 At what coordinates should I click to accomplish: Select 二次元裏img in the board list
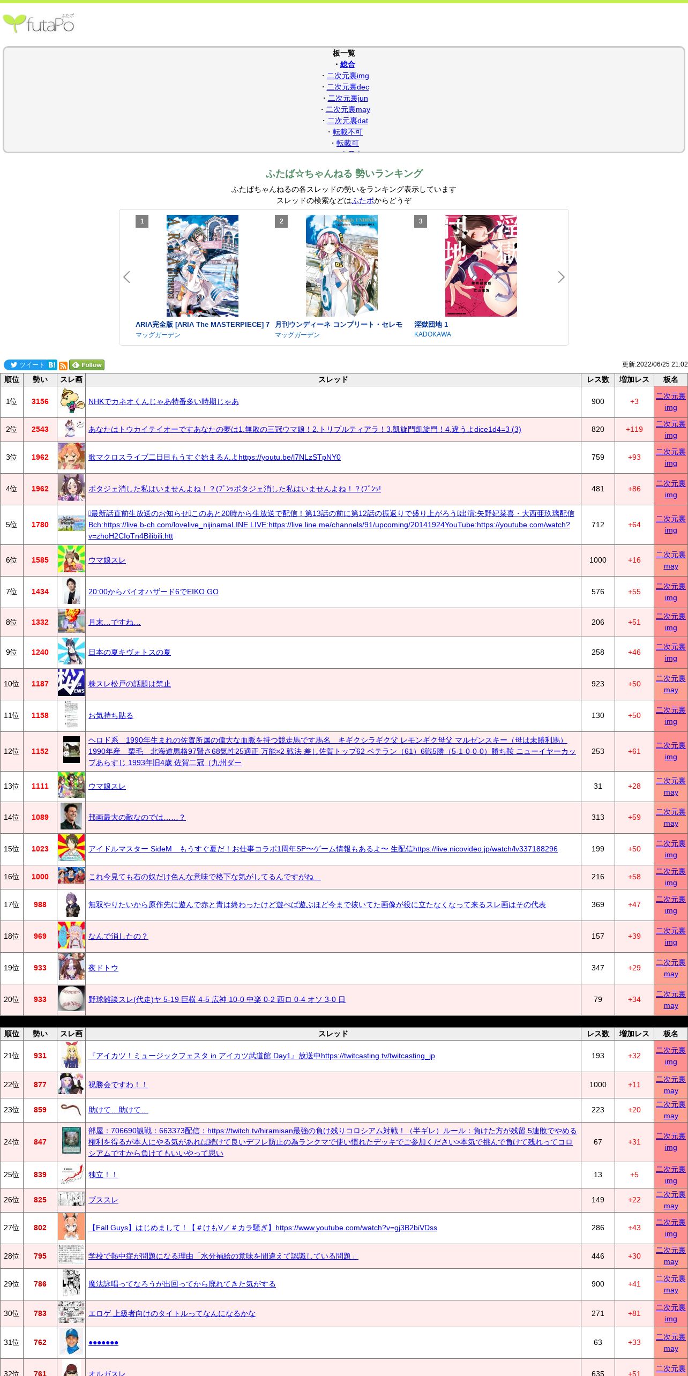point(348,76)
